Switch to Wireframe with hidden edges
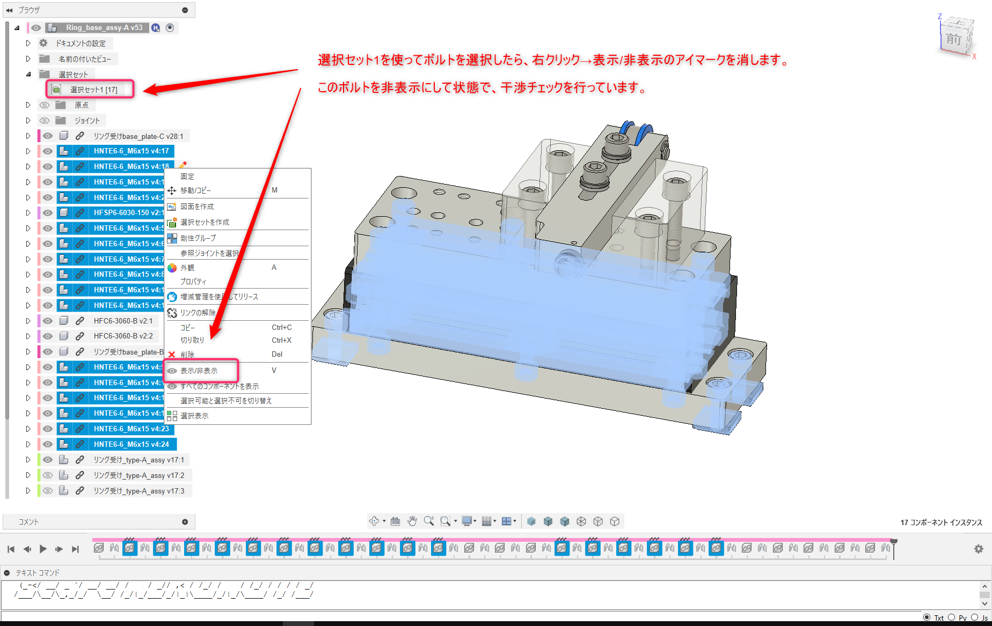The width and height of the screenshot is (992, 626). 598,521
